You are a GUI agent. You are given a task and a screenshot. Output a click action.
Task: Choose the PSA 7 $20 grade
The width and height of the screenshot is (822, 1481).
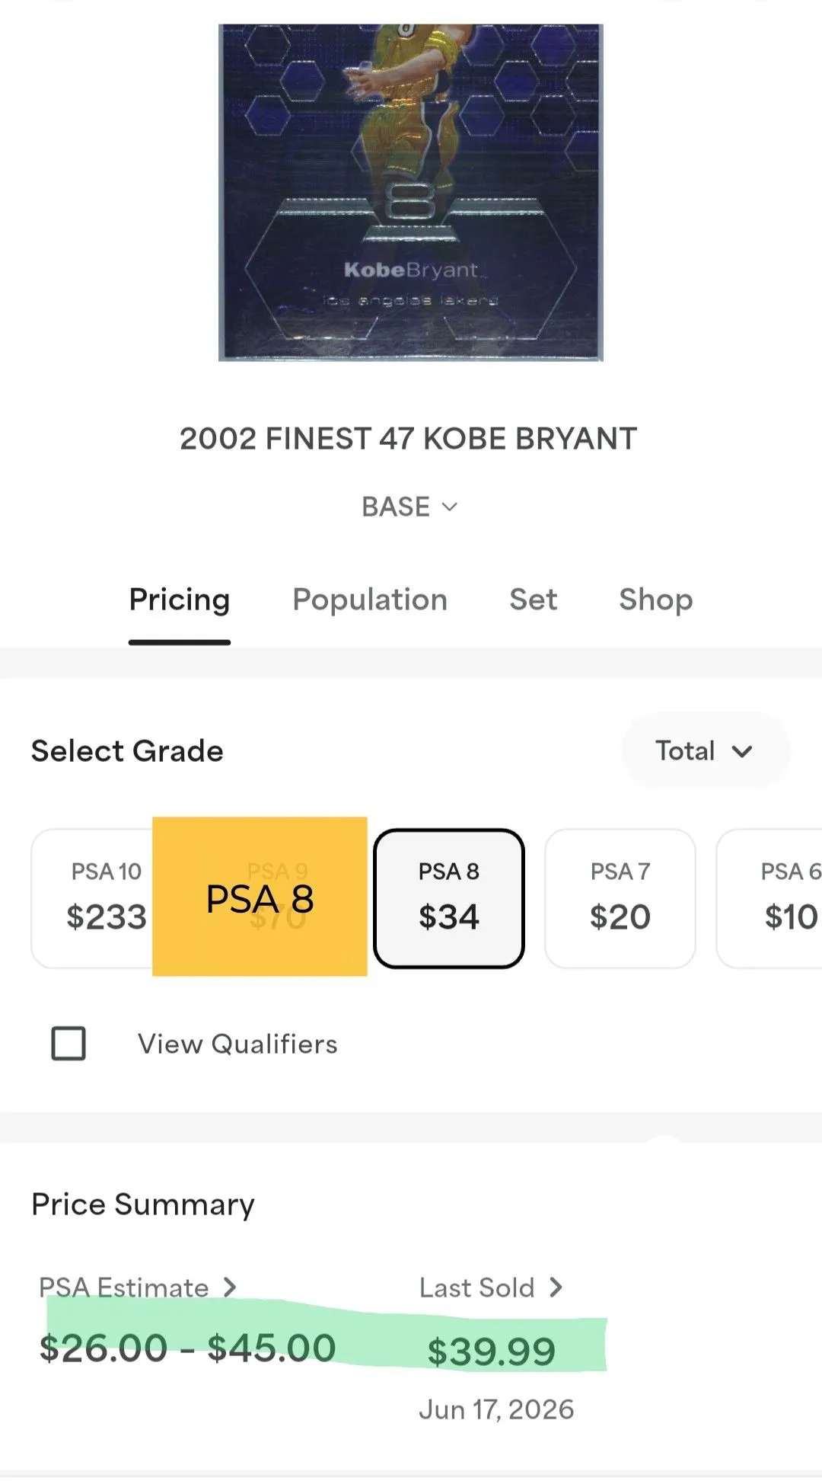click(620, 898)
